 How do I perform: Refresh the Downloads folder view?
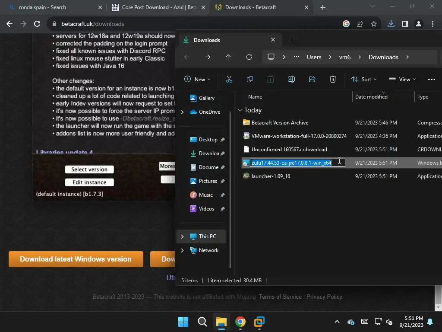pyautogui.click(x=249, y=57)
